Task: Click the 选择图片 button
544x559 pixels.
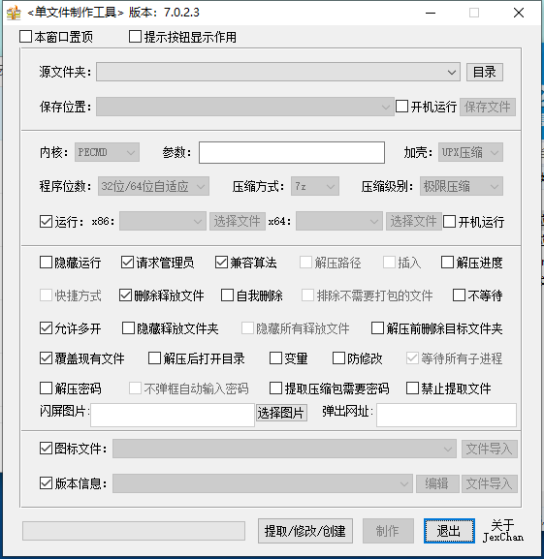Action: 281,413
